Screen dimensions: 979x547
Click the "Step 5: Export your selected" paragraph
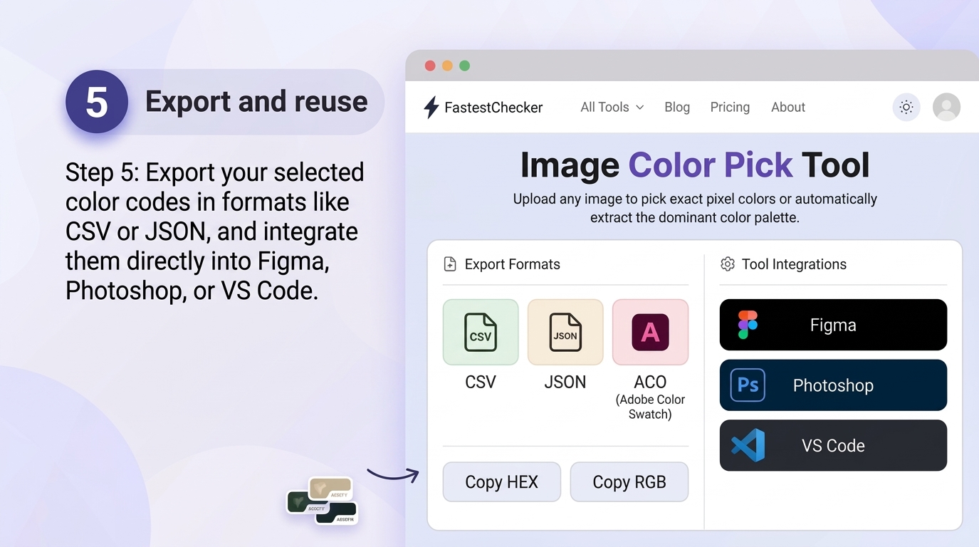tap(215, 231)
